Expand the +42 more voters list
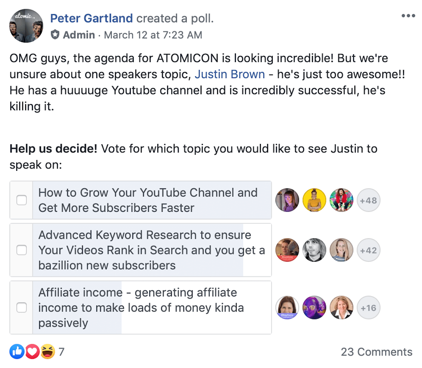 click(x=368, y=250)
